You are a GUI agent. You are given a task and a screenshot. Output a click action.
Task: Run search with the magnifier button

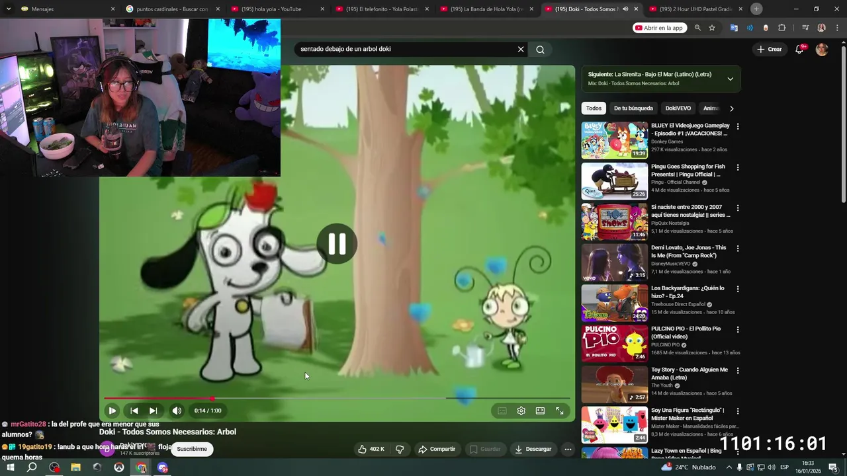click(540, 49)
